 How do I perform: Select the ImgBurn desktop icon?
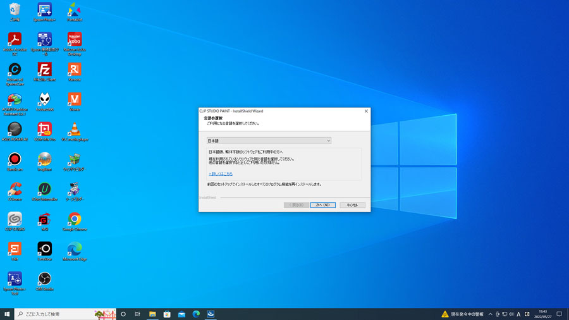(x=45, y=161)
